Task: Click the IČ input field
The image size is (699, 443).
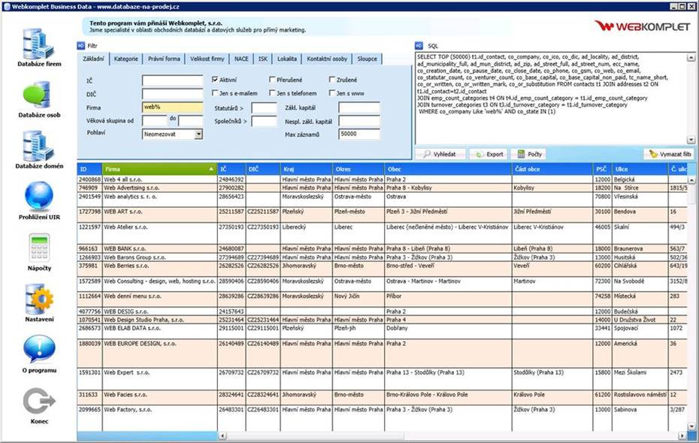Action: [x=173, y=80]
